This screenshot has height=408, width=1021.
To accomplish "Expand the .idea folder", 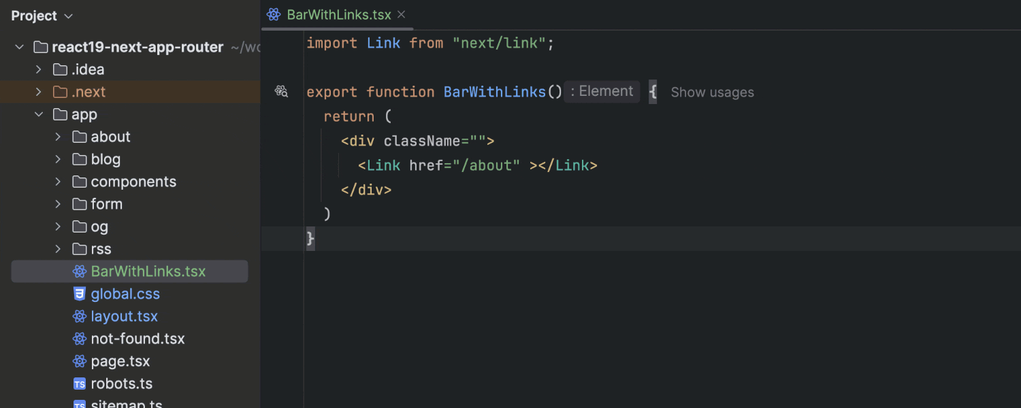I will coord(39,69).
